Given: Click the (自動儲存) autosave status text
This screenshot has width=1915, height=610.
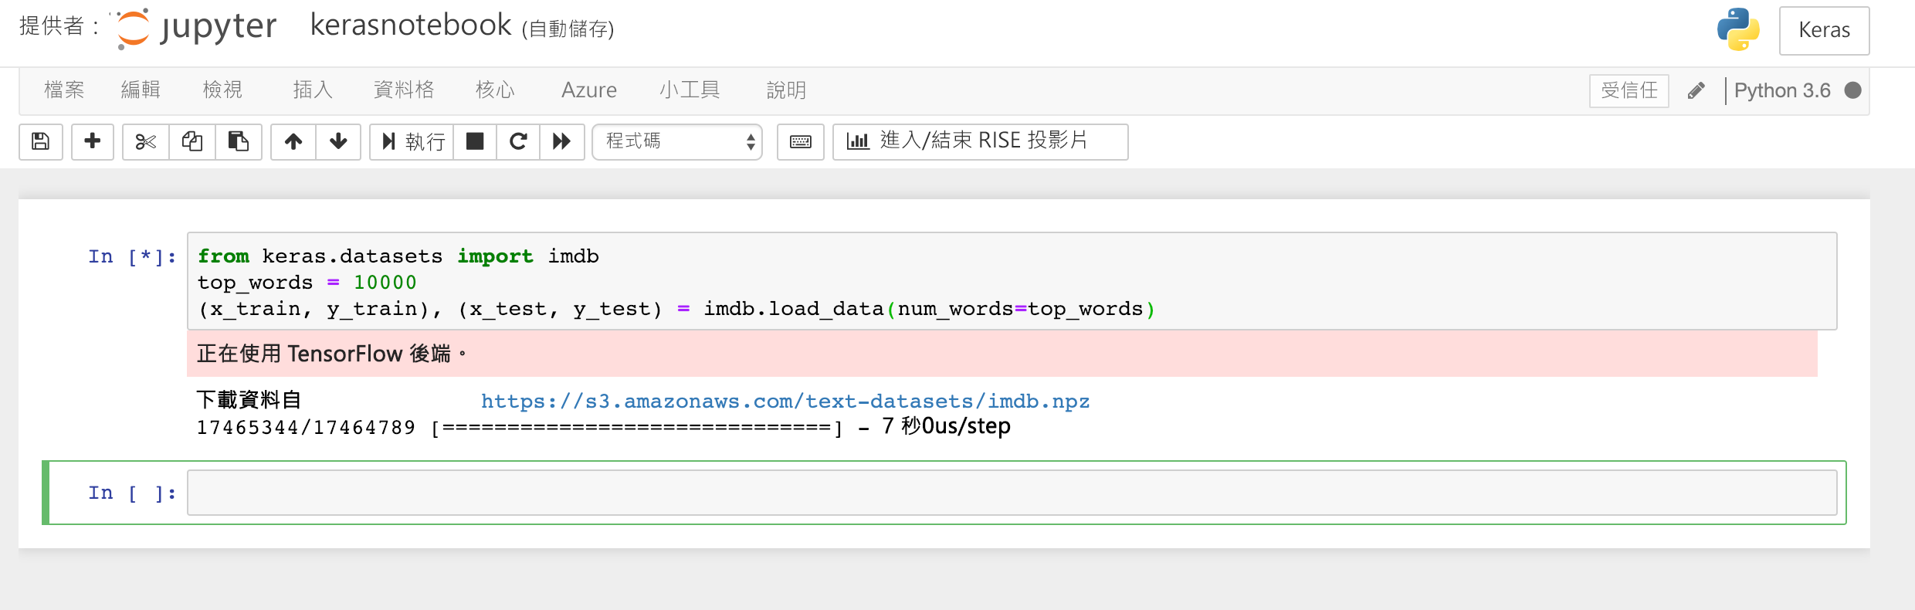Looking at the screenshot, I should point(568,29).
